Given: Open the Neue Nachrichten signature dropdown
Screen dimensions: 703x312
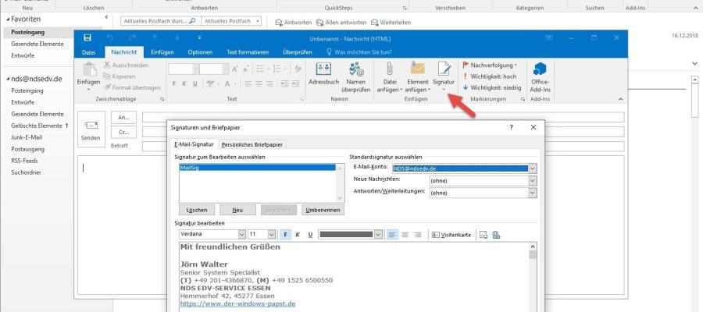Looking at the screenshot, I should 533,180.
